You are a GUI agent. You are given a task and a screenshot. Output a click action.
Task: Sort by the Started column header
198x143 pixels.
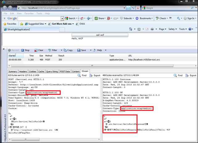tap(15, 56)
